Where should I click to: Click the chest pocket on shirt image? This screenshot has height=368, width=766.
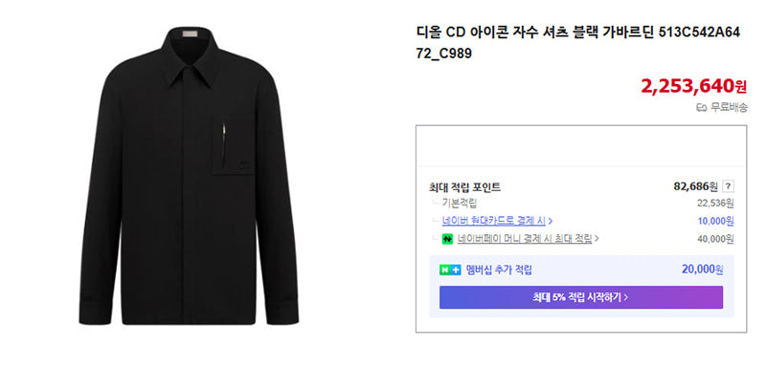(x=233, y=144)
